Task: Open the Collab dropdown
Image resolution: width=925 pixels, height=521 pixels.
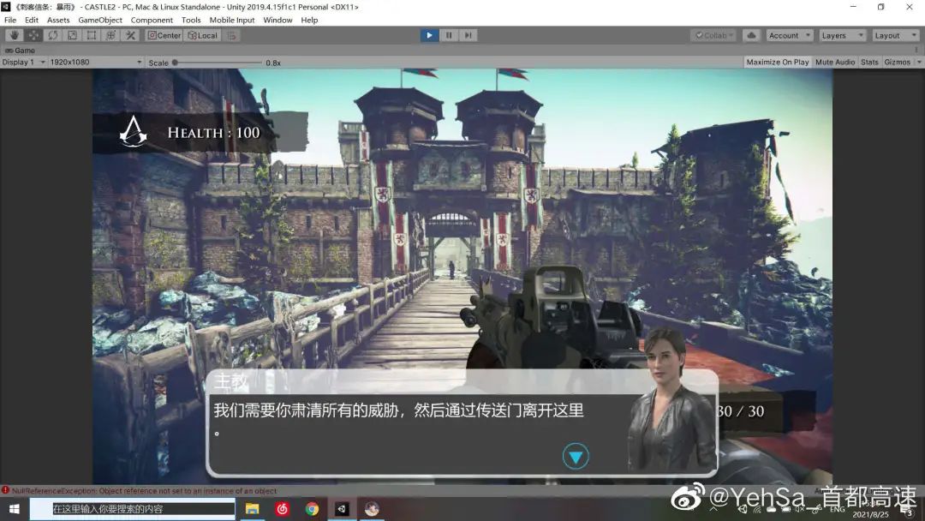Action: click(x=713, y=35)
